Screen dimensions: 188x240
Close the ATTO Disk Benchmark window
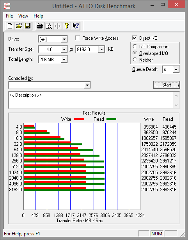click(177, 5)
